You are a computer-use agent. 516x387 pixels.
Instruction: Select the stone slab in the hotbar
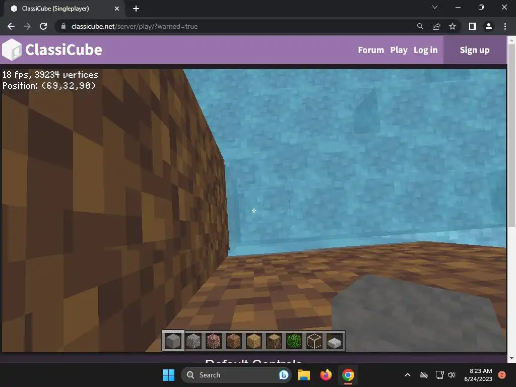click(335, 342)
